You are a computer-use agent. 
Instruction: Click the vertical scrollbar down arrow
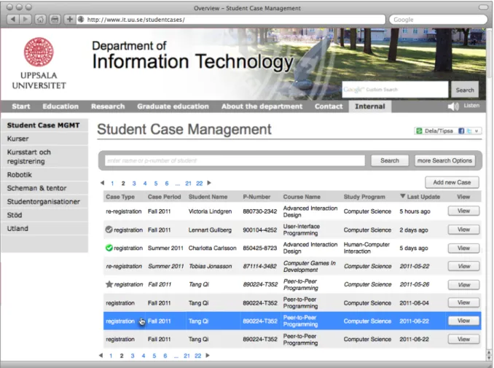pos(489,358)
